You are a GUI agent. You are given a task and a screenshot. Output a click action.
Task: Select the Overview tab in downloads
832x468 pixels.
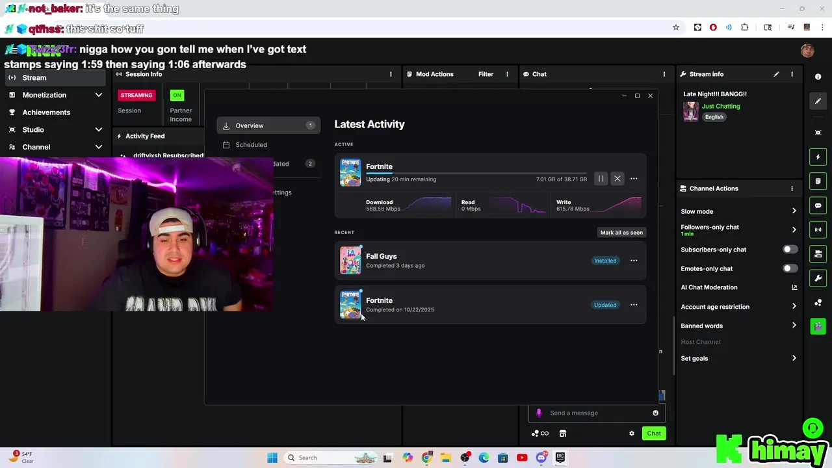pyautogui.click(x=268, y=125)
